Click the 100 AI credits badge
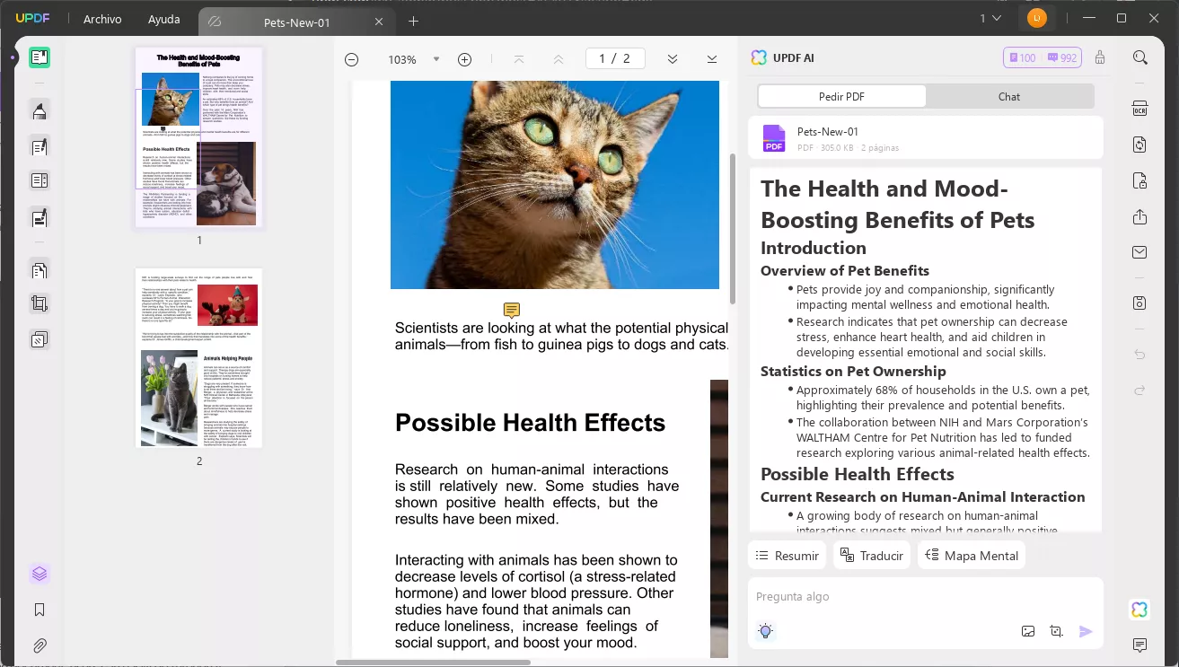This screenshot has height=667, width=1179. (x=1023, y=57)
